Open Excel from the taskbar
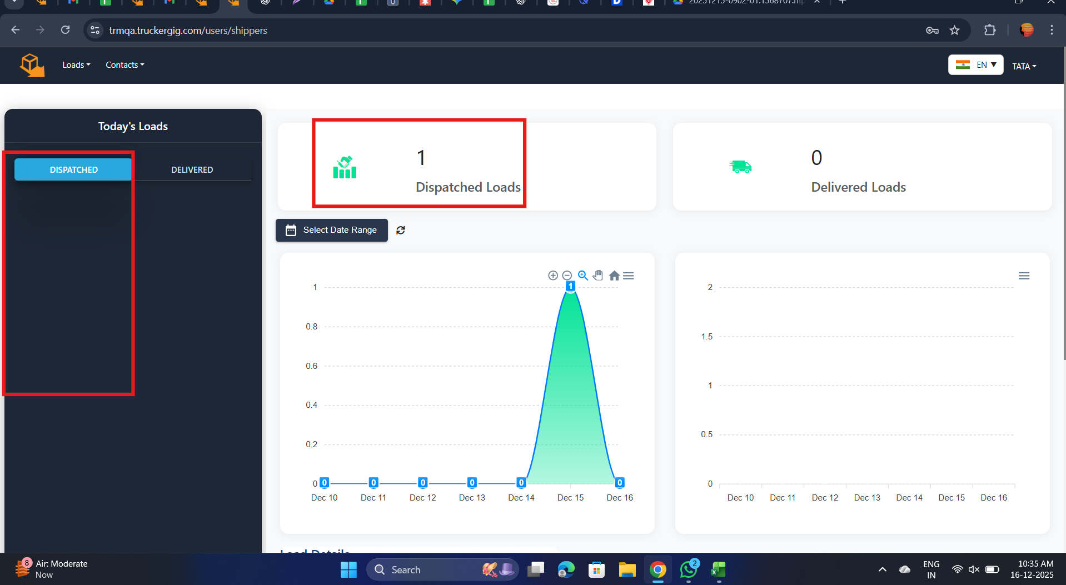Screen dimensions: 1066x585 tap(719, 569)
